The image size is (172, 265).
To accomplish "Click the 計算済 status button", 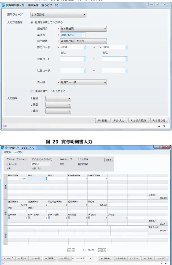I will [108, 160].
